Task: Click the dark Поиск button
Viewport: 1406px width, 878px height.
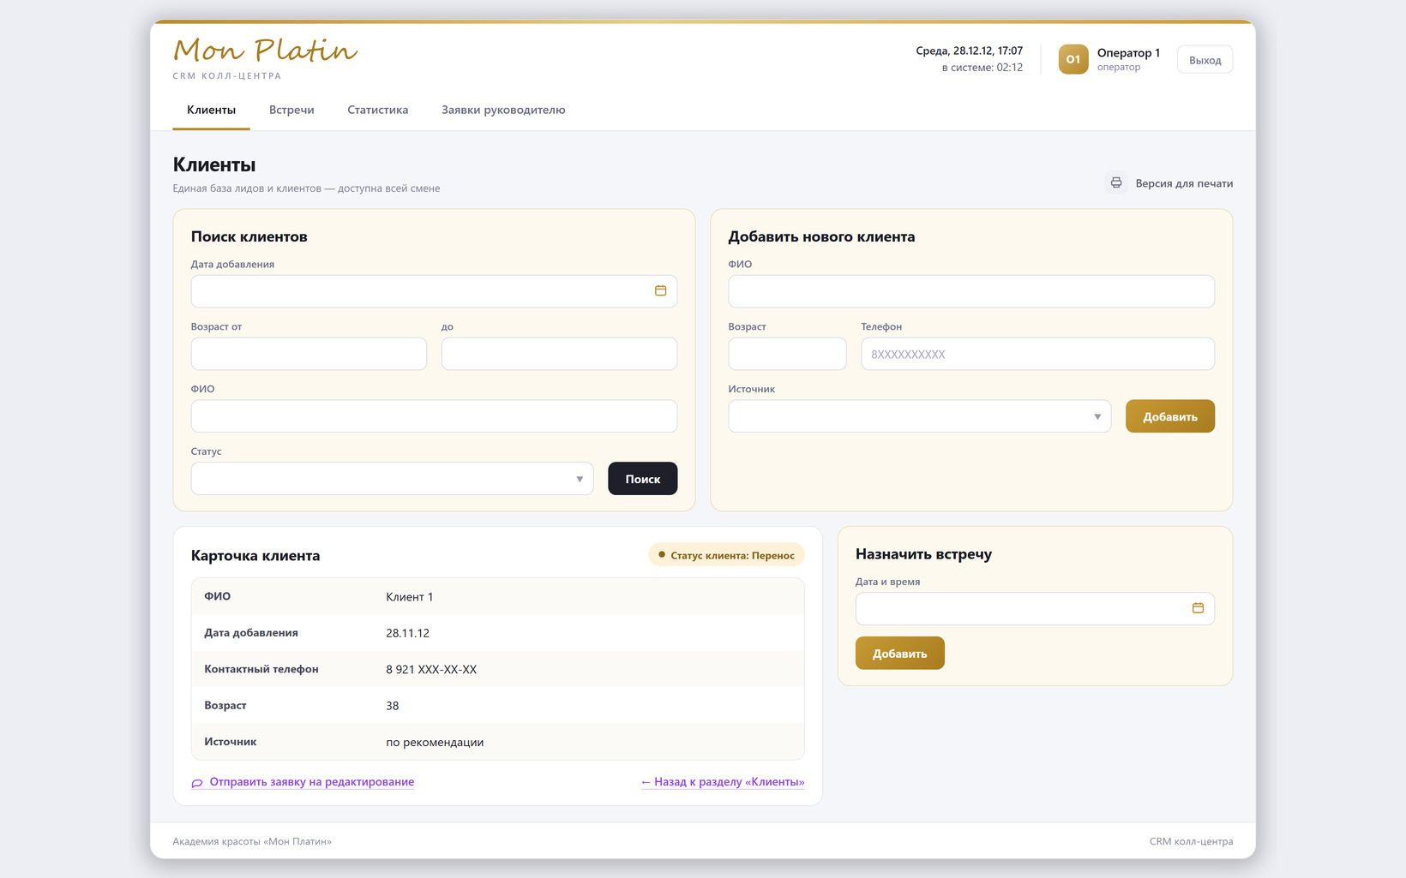Action: pyautogui.click(x=642, y=479)
